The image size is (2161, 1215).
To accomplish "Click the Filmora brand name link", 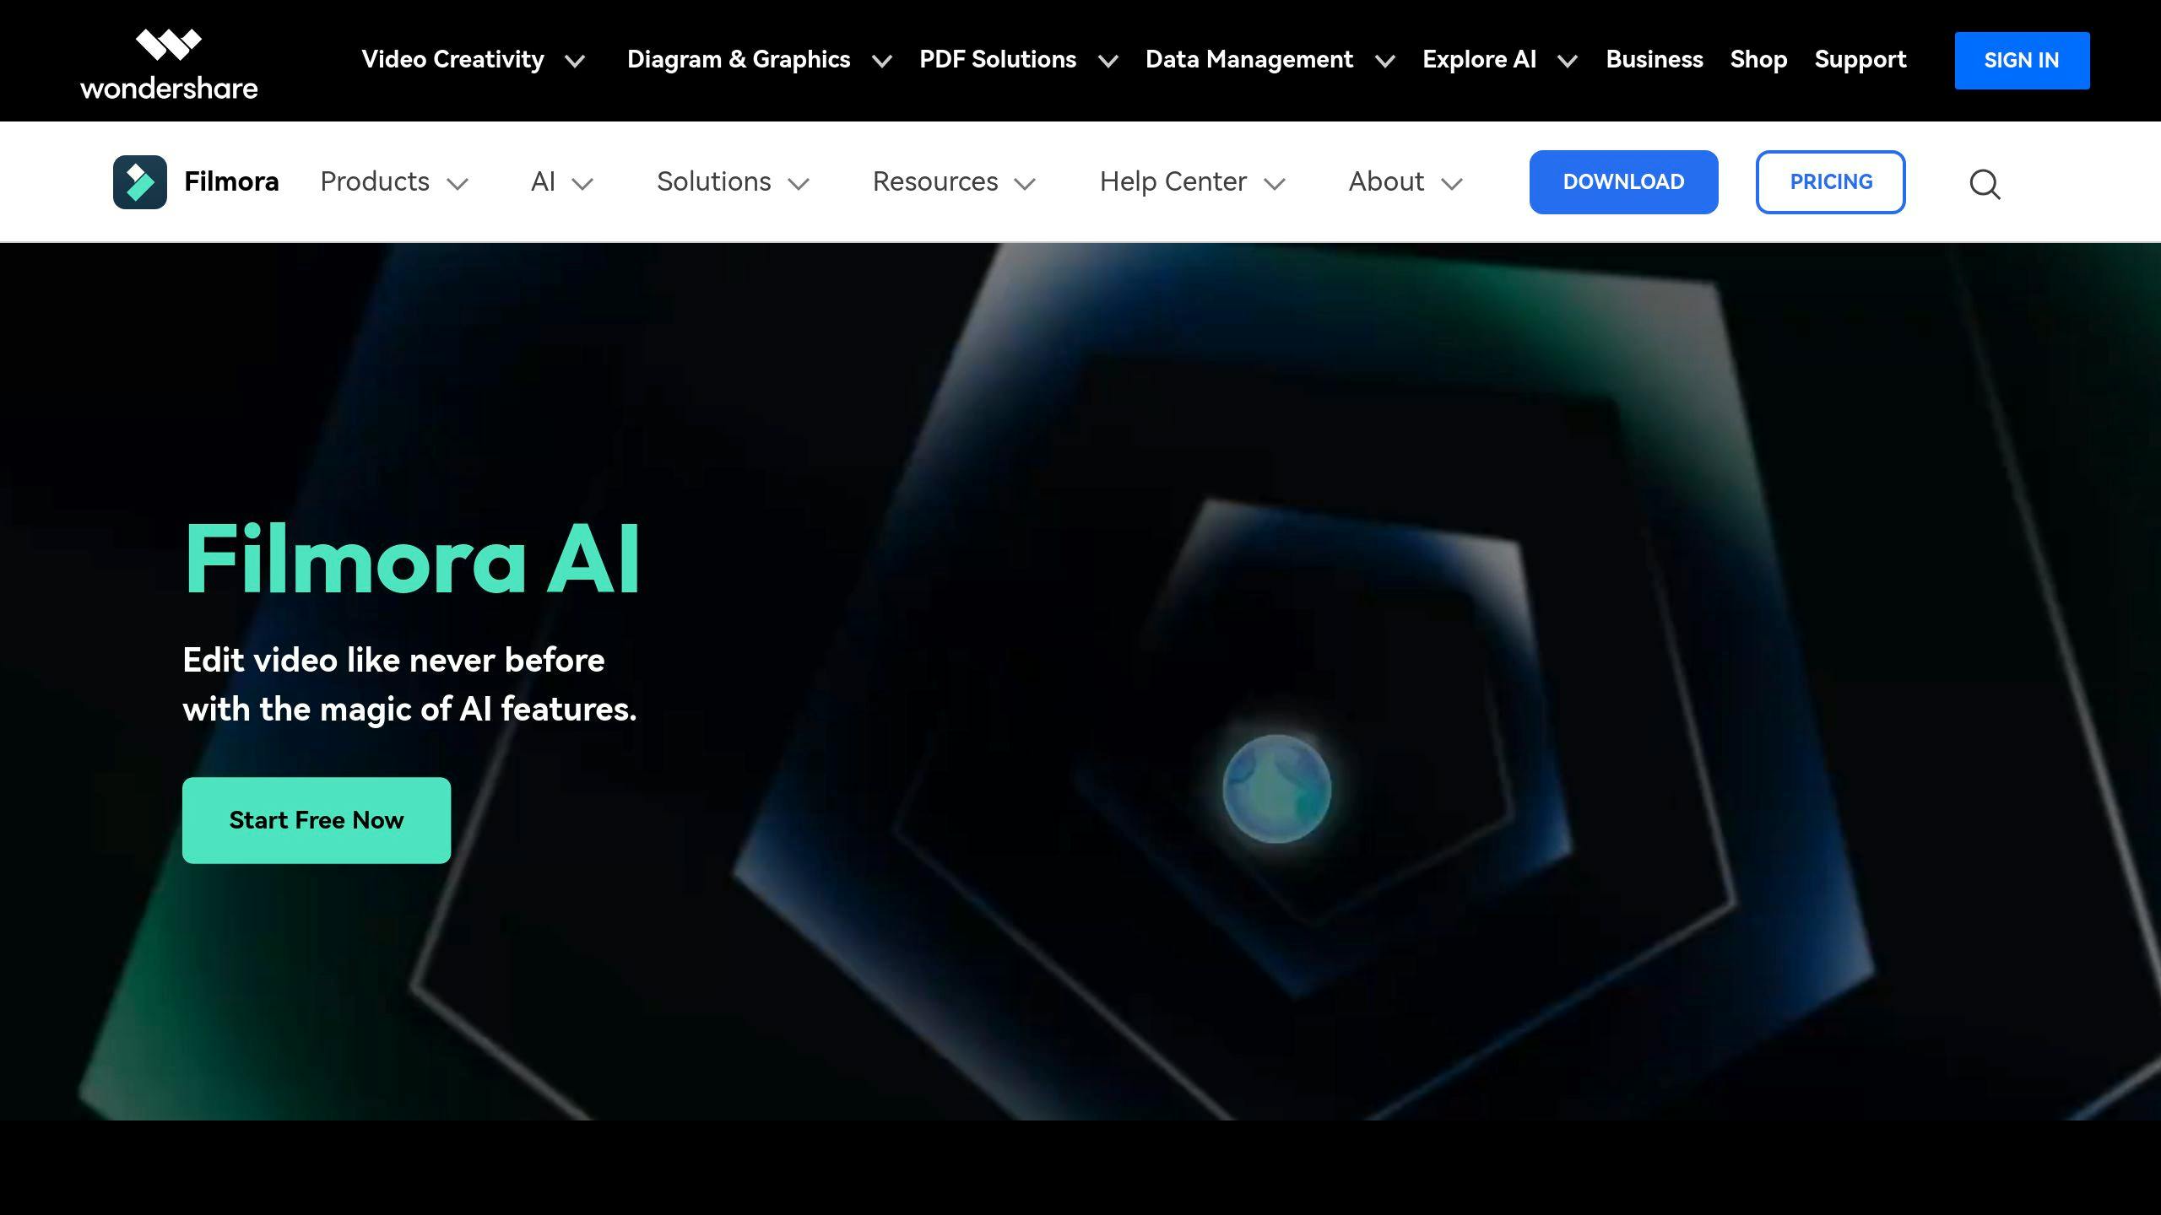I will (x=231, y=181).
